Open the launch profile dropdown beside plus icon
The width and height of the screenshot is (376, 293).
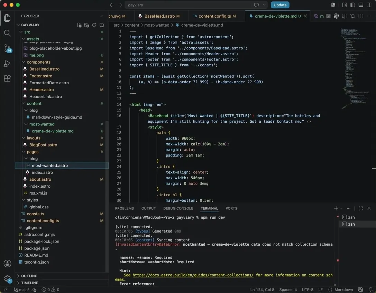coord(341,208)
